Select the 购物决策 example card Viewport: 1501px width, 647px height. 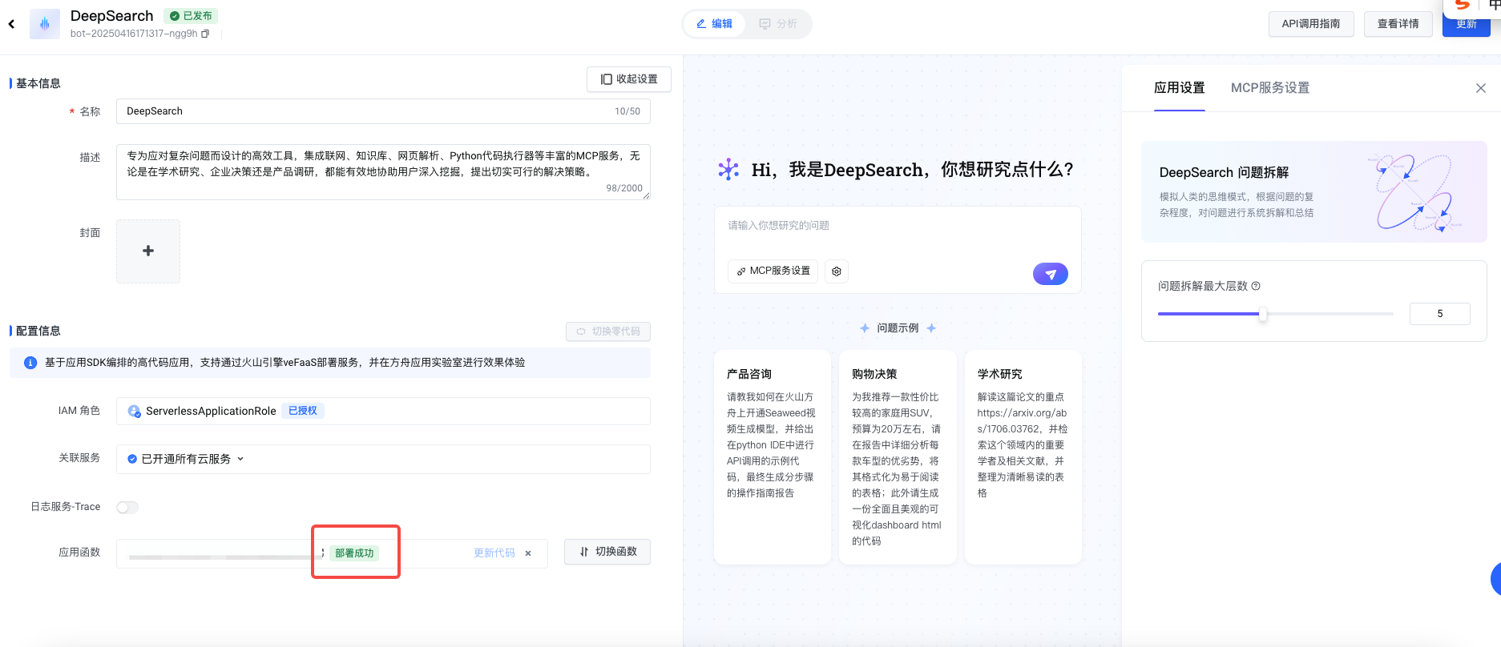click(x=898, y=457)
